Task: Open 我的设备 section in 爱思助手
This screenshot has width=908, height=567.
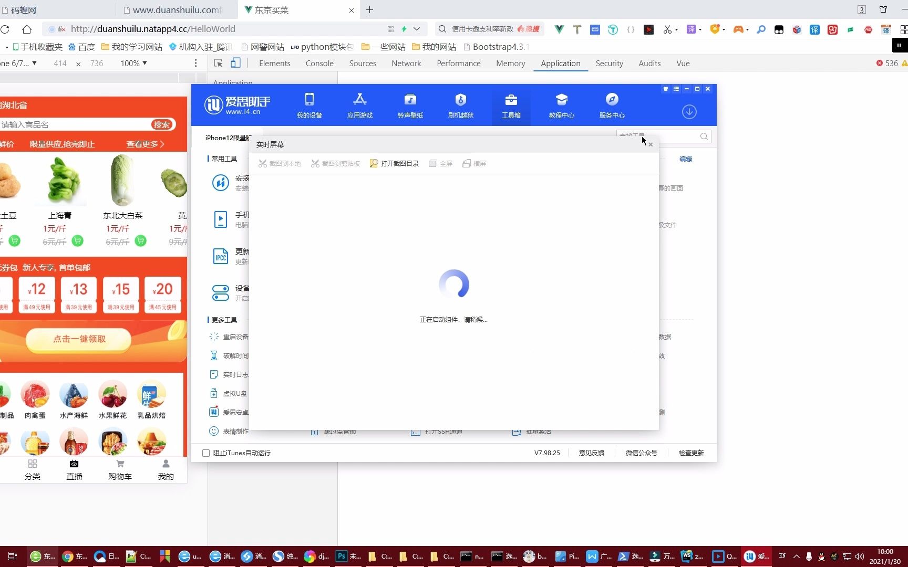Action: 309,105
